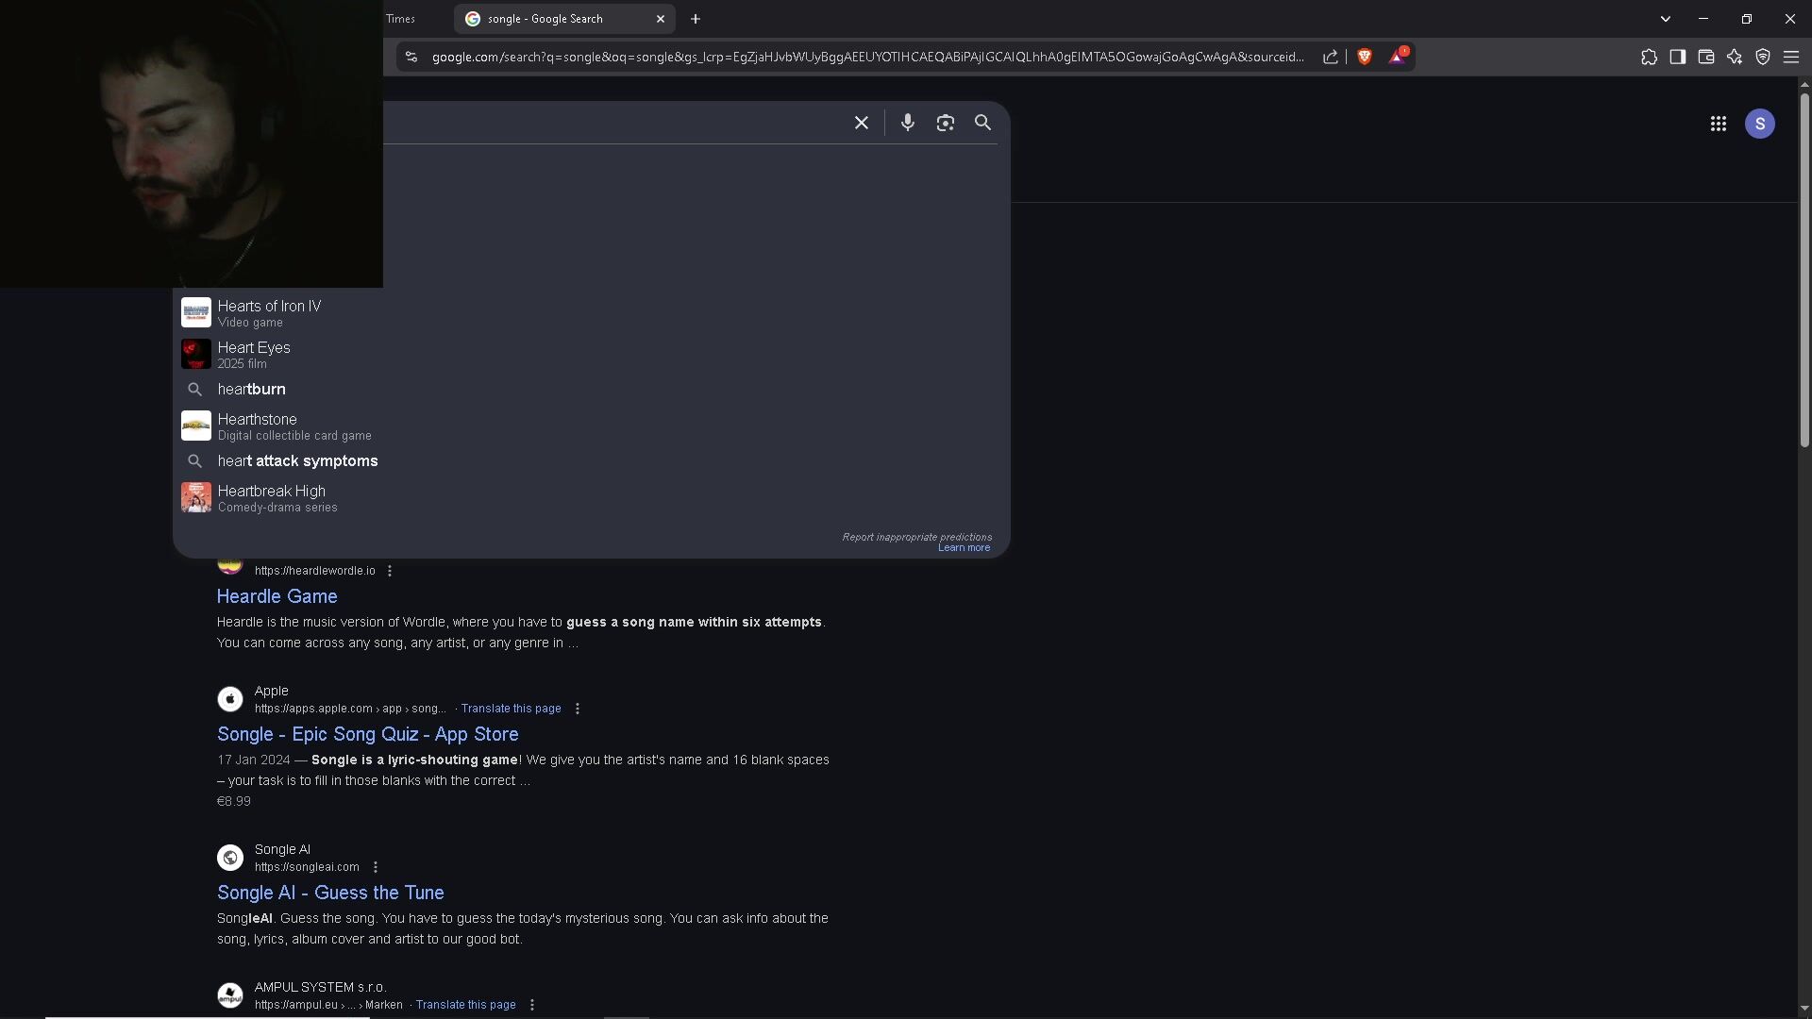Click Hearts of Iron IV thumbnail
The width and height of the screenshot is (1812, 1019).
pyautogui.click(x=196, y=312)
